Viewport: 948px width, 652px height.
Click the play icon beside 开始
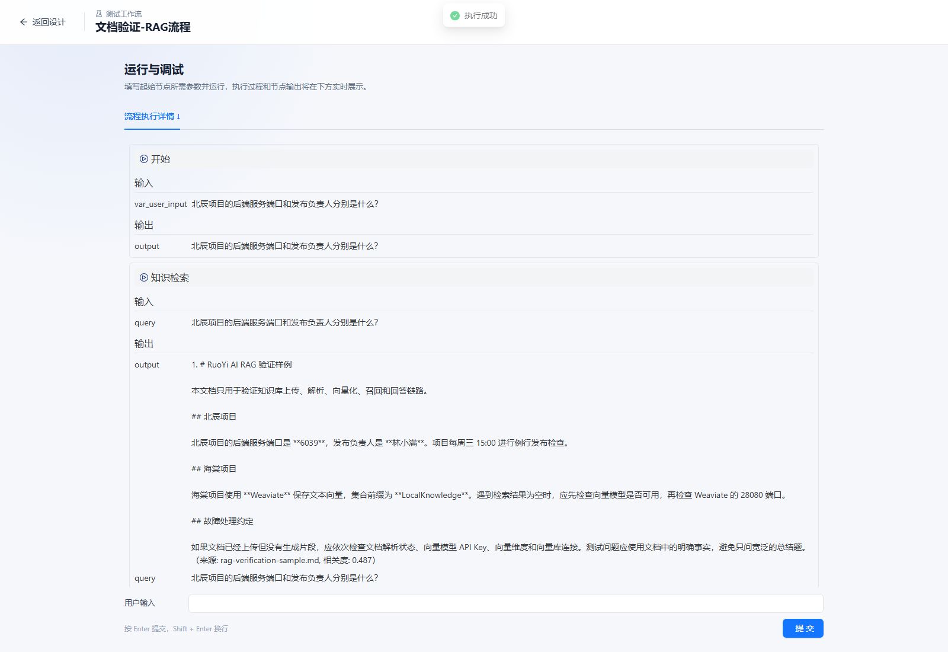point(143,159)
